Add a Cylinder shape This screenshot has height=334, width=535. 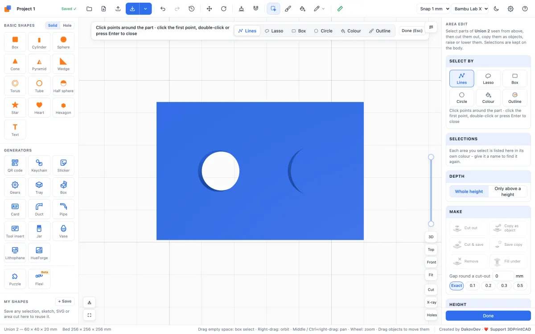[39, 42]
